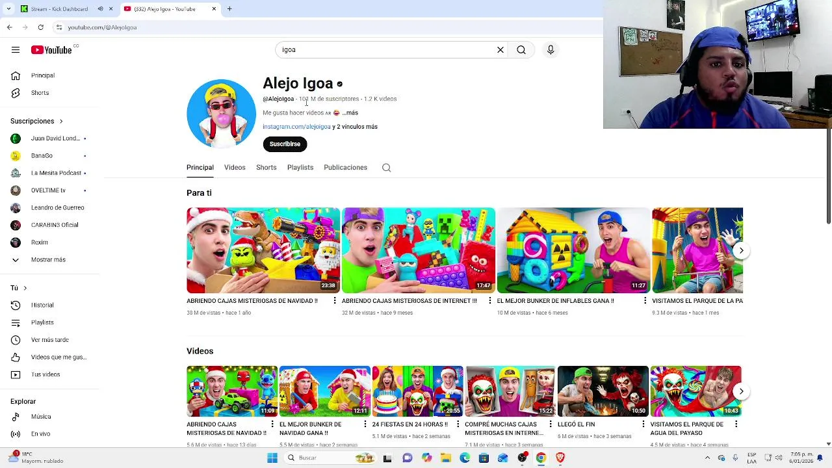Open the 11:27 inflatable bunker thumbnail

[x=573, y=250]
